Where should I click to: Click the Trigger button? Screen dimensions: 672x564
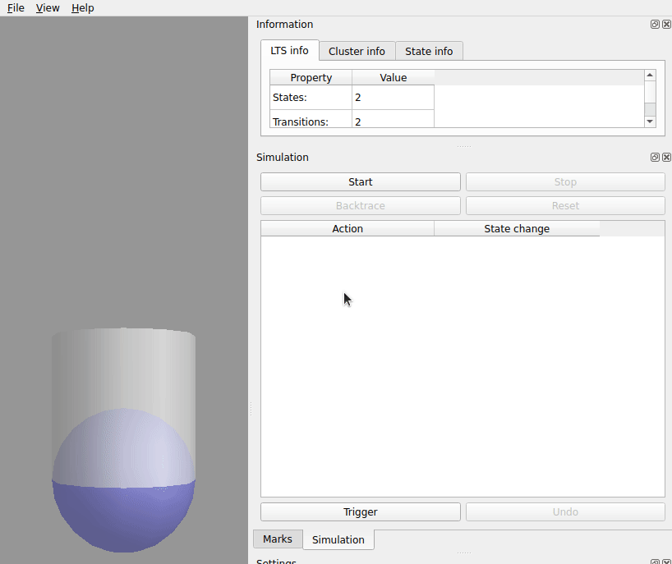point(360,512)
